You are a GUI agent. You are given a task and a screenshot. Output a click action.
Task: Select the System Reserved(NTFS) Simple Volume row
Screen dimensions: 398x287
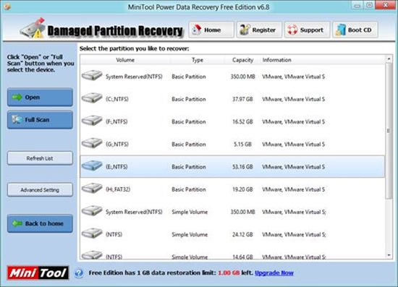point(232,212)
